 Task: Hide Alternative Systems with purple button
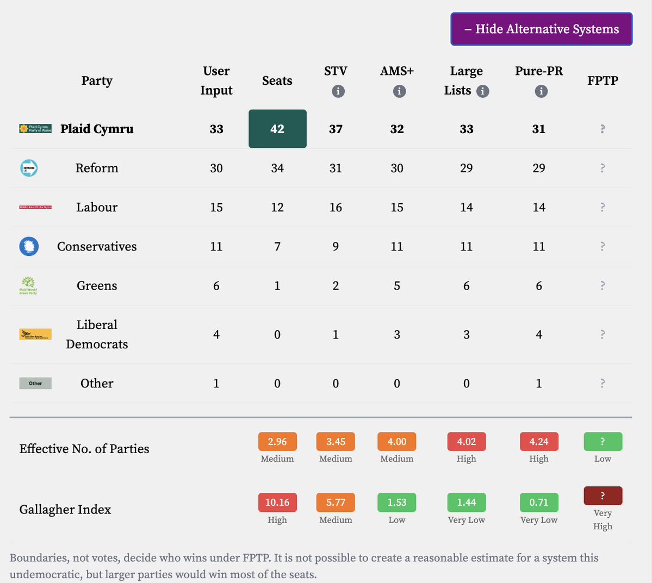click(x=542, y=29)
